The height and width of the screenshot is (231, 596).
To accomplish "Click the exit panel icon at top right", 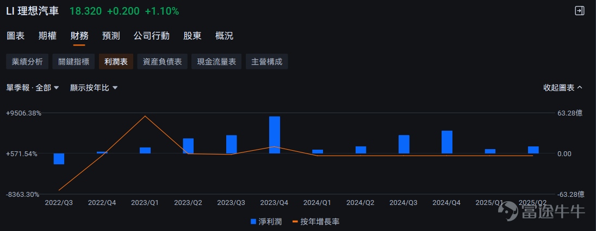I will (579, 11).
